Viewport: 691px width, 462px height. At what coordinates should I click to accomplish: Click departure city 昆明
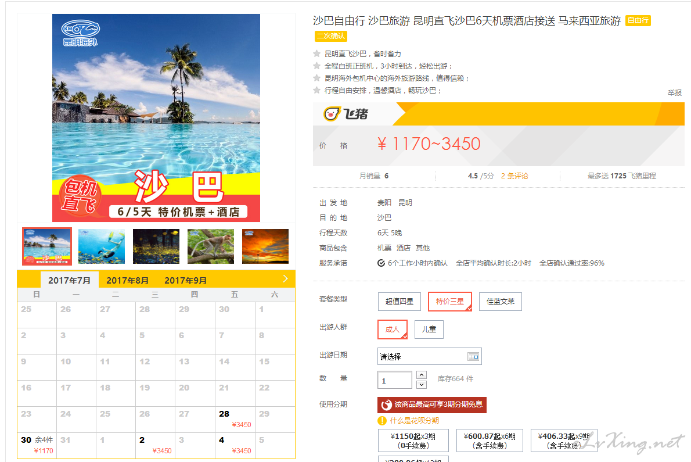(x=405, y=203)
